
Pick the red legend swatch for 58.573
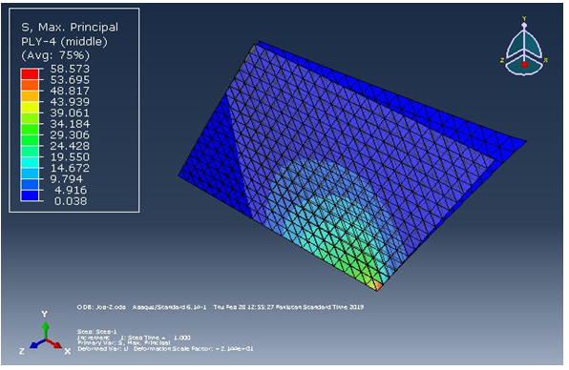coord(30,74)
